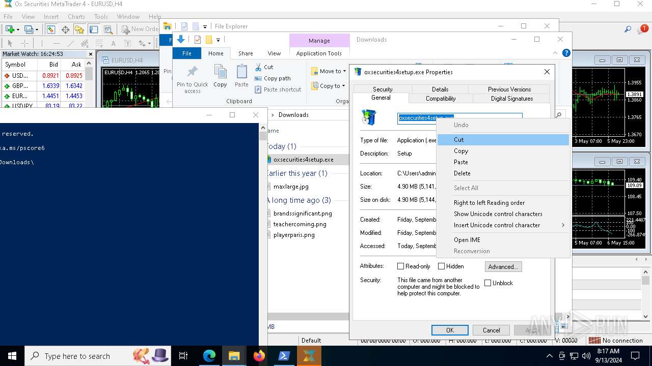Select the cursor arrow drawing tool

coord(10,43)
